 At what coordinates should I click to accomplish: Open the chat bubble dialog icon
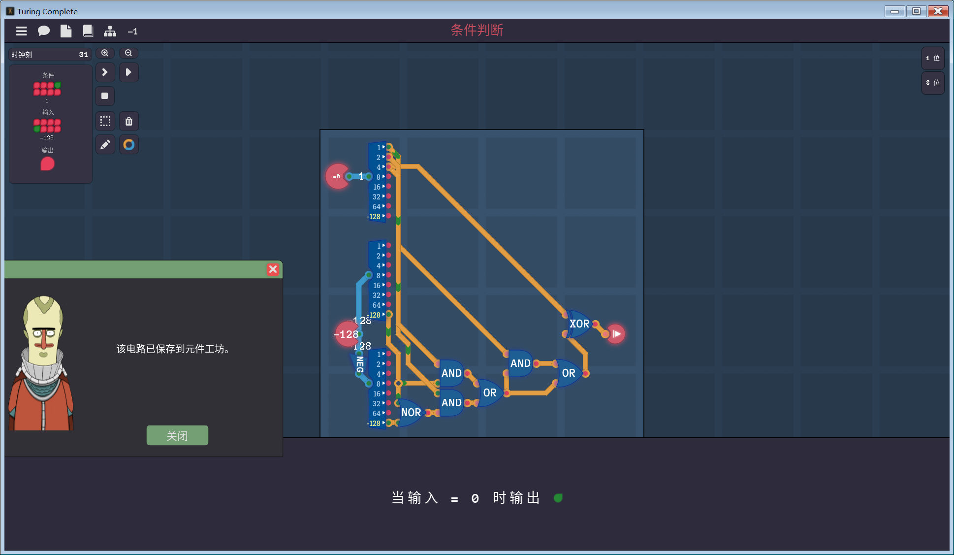tap(44, 32)
